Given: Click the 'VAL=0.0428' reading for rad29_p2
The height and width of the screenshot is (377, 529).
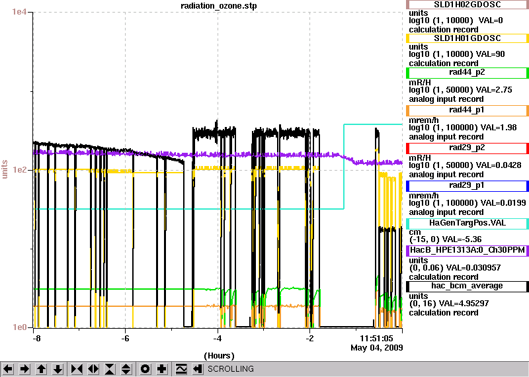Looking at the screenshot, I should 499,166.
